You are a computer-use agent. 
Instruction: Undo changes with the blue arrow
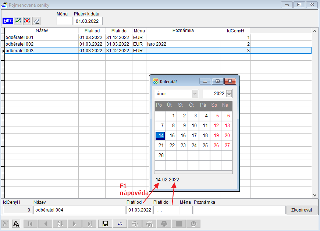click(x=120, y=224)
